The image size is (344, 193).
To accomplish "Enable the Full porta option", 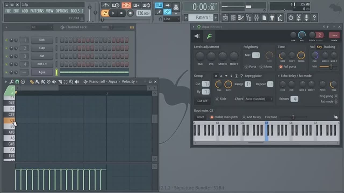I will click(x=281, y=67).
